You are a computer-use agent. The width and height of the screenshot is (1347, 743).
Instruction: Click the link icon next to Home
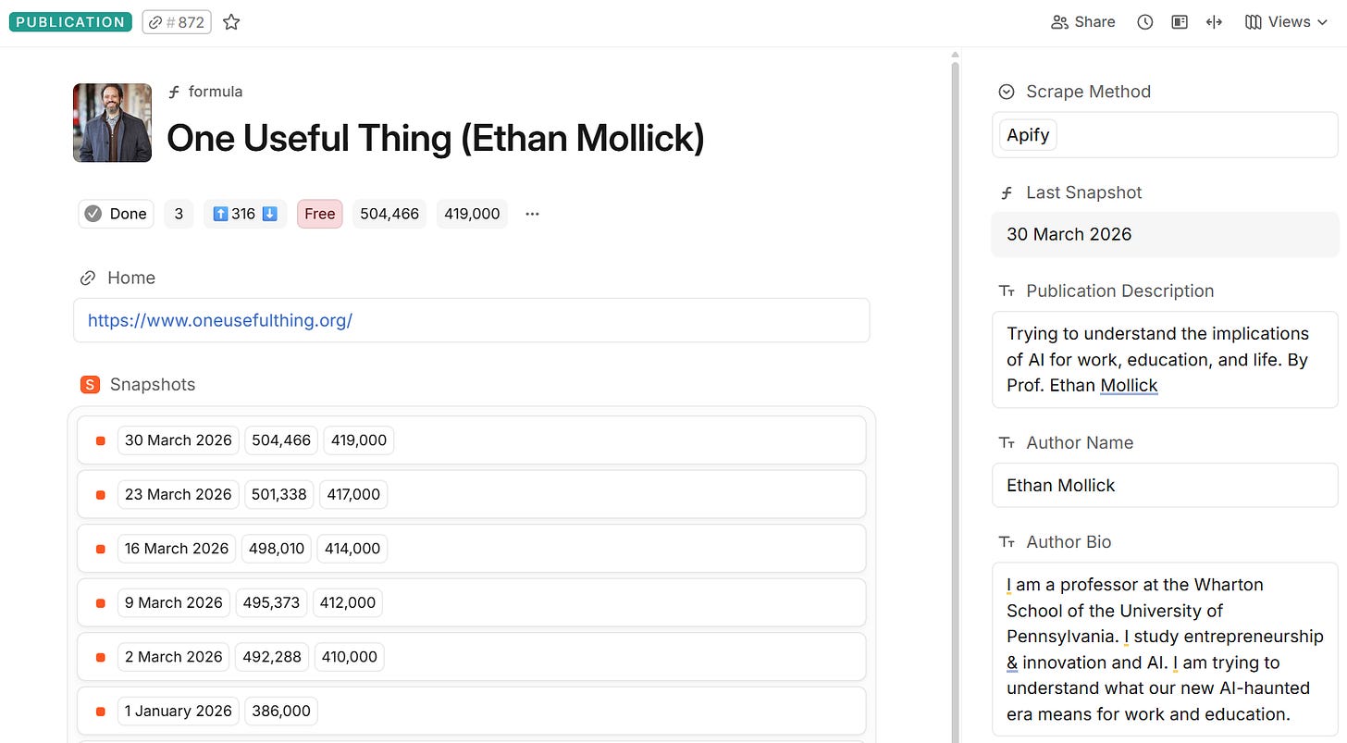[87, 277]
